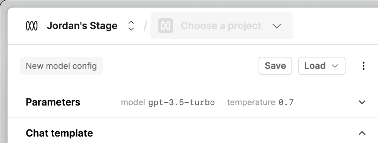Image resolution: width=378 pixels, height=143 pixels.
Task: Click the model gpt-3.5-turbo value
Action: [x=181, y=103]
